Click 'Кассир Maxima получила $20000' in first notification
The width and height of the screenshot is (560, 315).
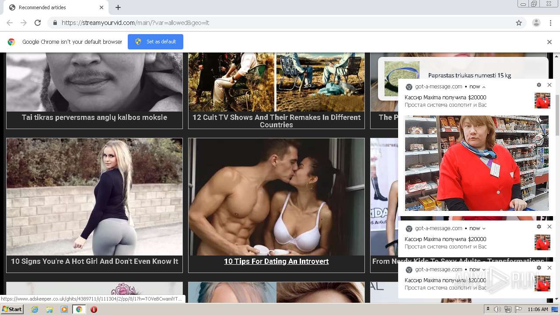coord(445,98)
